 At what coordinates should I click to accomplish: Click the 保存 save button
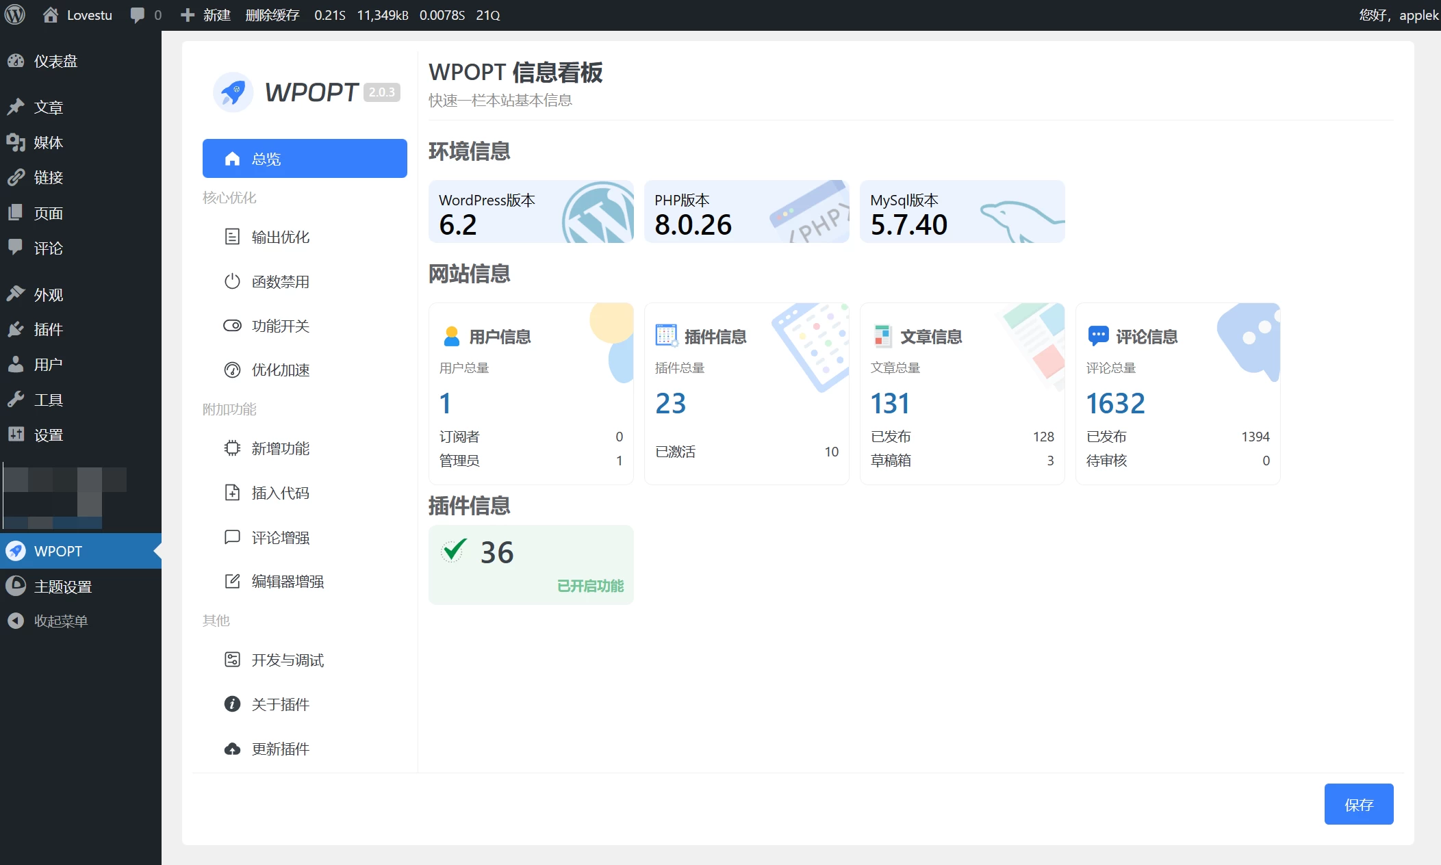[x=1358, y=803]
